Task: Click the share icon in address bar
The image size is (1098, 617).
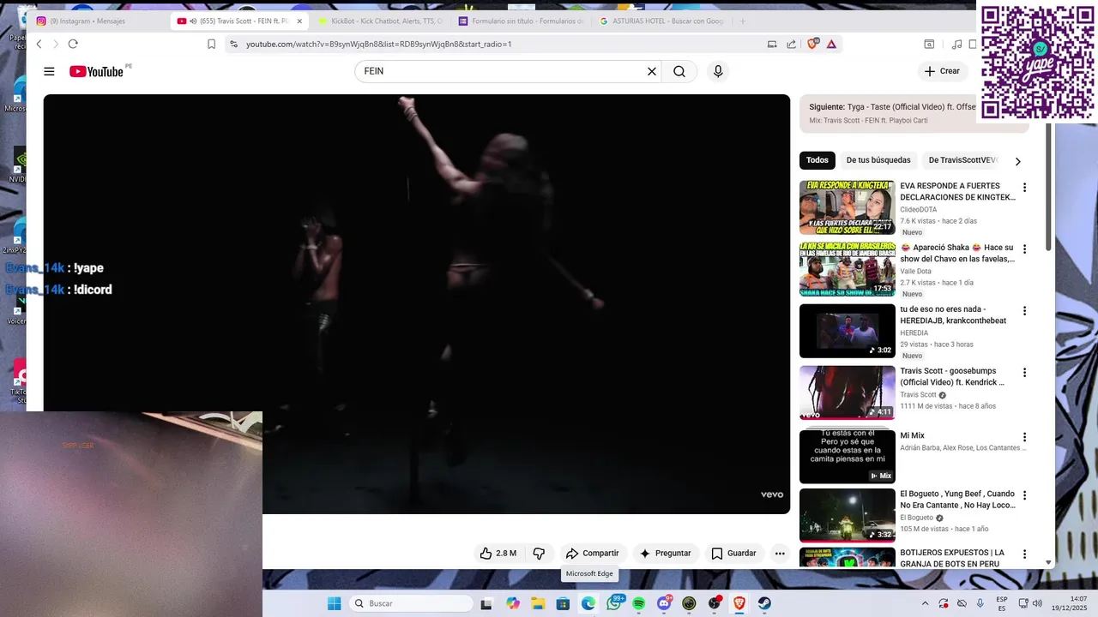Action: tap(791, 44)
